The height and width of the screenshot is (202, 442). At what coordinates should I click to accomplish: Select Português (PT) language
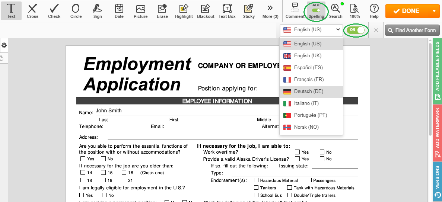(x=311, y=115)
